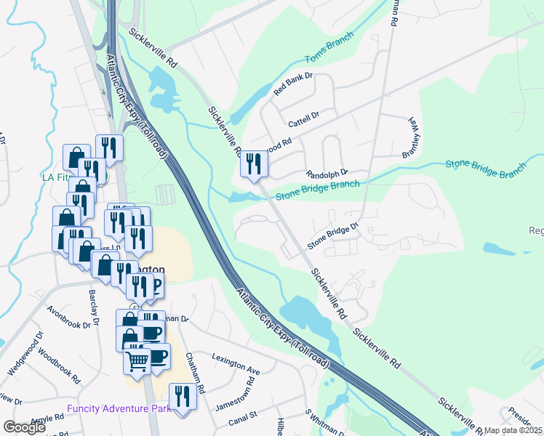Open the lowest coffee cup marker
This screenshot has height=436, width=544.
157,357
